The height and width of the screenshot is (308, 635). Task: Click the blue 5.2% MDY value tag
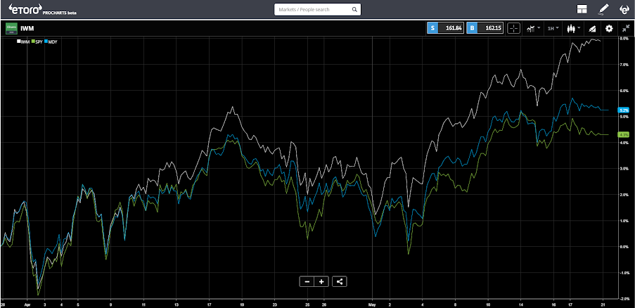[623, 110]
